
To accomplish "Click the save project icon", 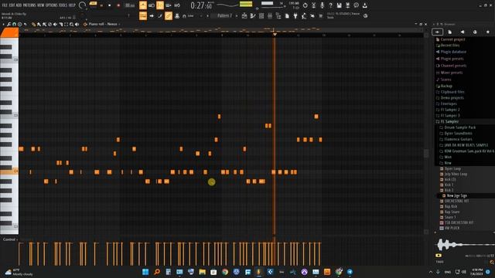I will pos(339,5).
